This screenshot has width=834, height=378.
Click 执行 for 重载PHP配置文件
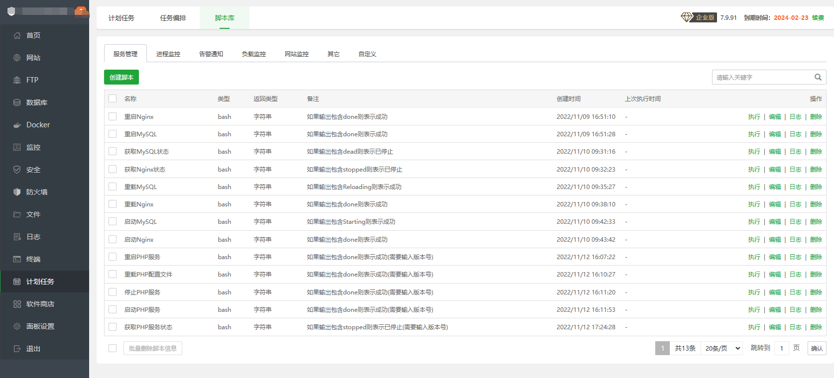point(754,274)
